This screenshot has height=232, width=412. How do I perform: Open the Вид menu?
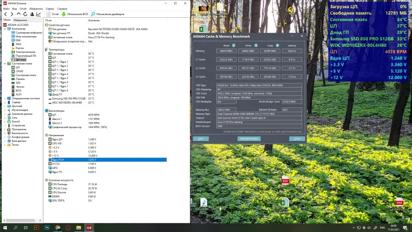15,9
